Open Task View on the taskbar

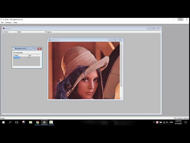pos(17,122)
